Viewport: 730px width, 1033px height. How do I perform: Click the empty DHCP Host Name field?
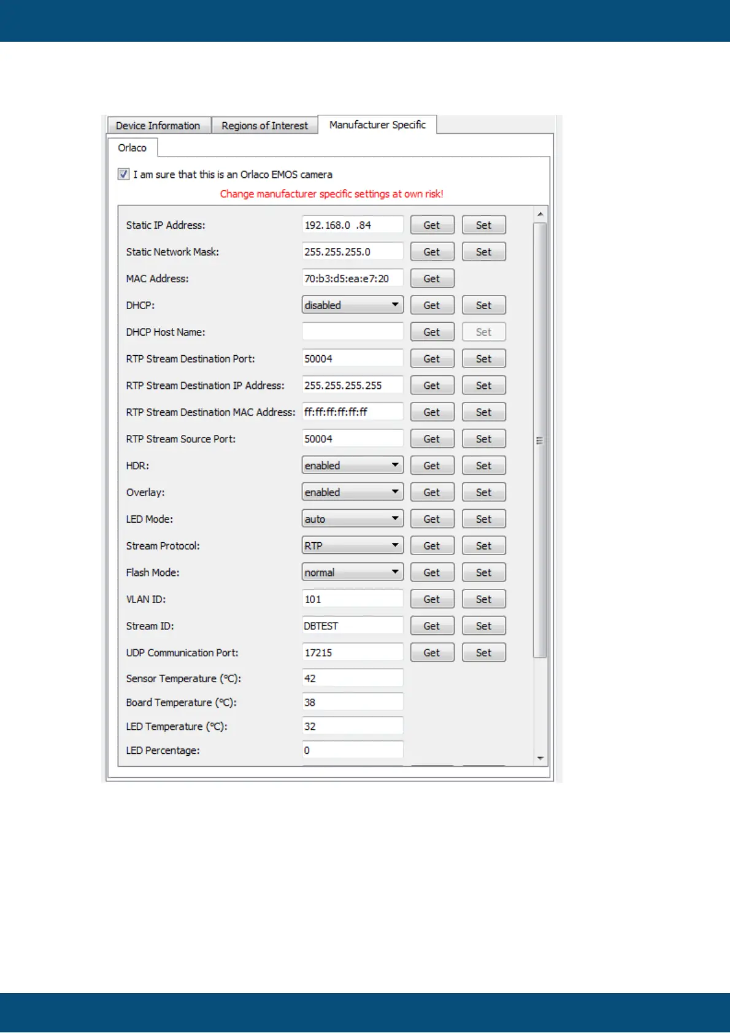[x=353, y=332]
